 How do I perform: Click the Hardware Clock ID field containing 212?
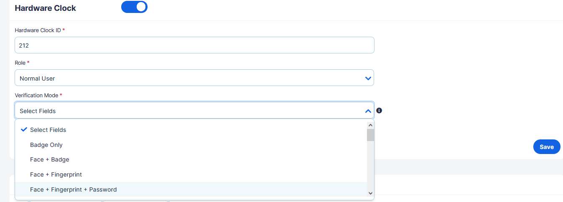(194, 45)
